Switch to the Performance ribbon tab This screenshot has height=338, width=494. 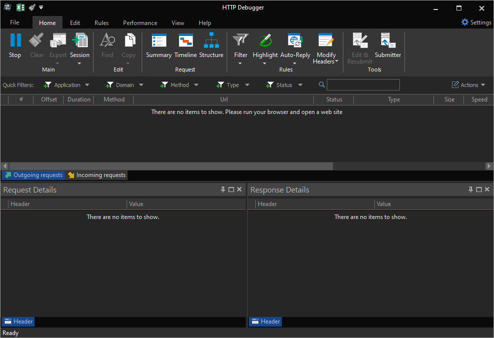click(140, 22)
